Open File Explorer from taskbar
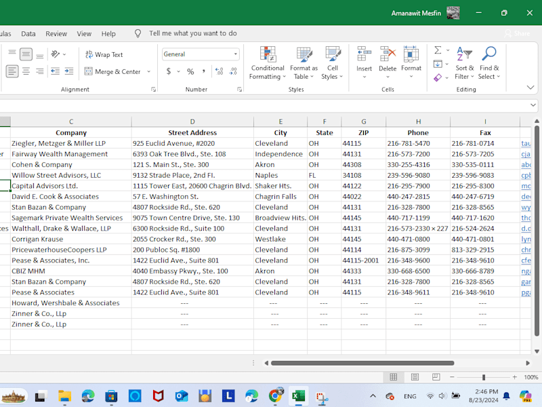Viewport: 542px width, 407px height. (x=64, y=396)
